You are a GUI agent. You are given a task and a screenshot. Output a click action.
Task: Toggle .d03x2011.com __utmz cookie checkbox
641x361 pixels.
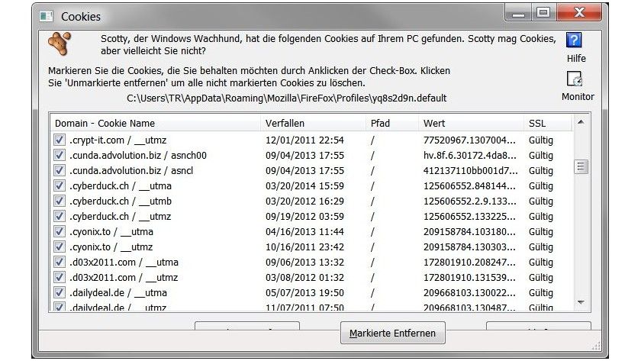(60, 277)
